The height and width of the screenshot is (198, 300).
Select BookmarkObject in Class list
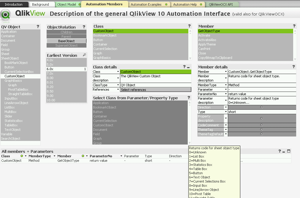[x=140, y=35]
